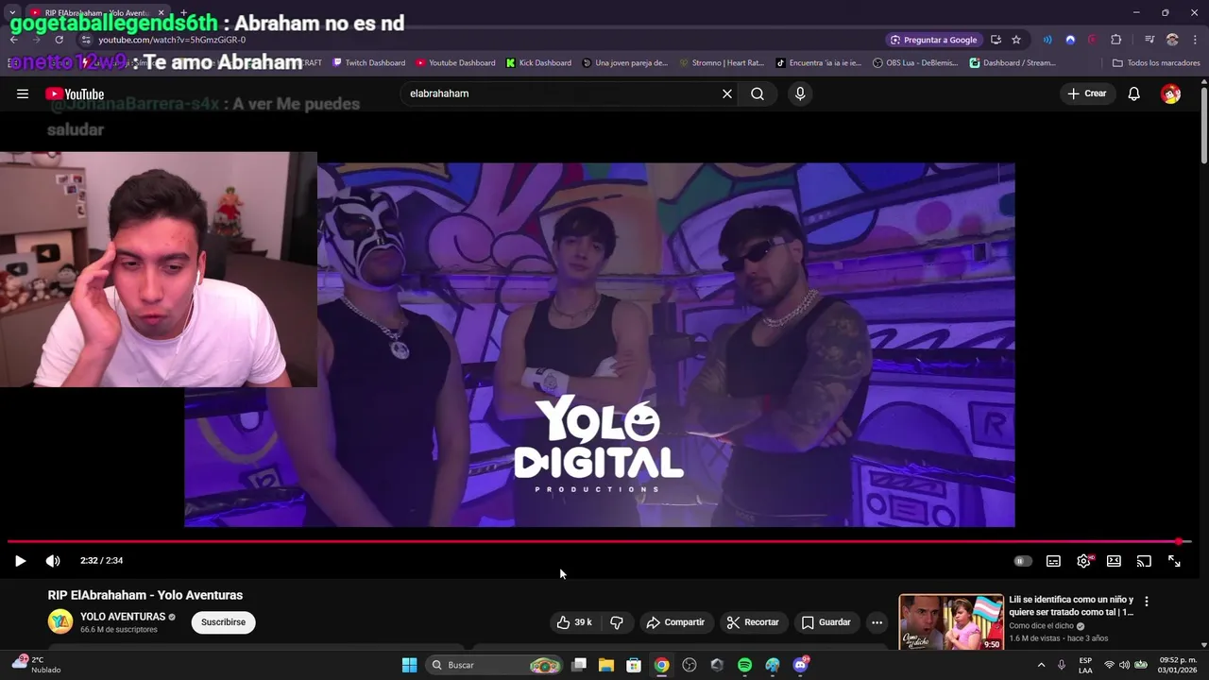Open the Crear menu
This screenshot has height=680, width=1209.
pyautogui.click(x=1087, y=93)
